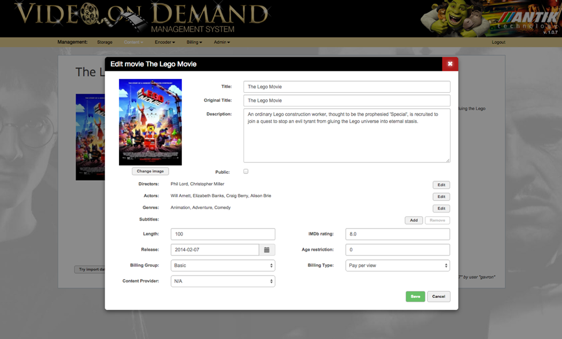Expand the Encoder menu
This screenshot has height=339, width=562.
165,42
